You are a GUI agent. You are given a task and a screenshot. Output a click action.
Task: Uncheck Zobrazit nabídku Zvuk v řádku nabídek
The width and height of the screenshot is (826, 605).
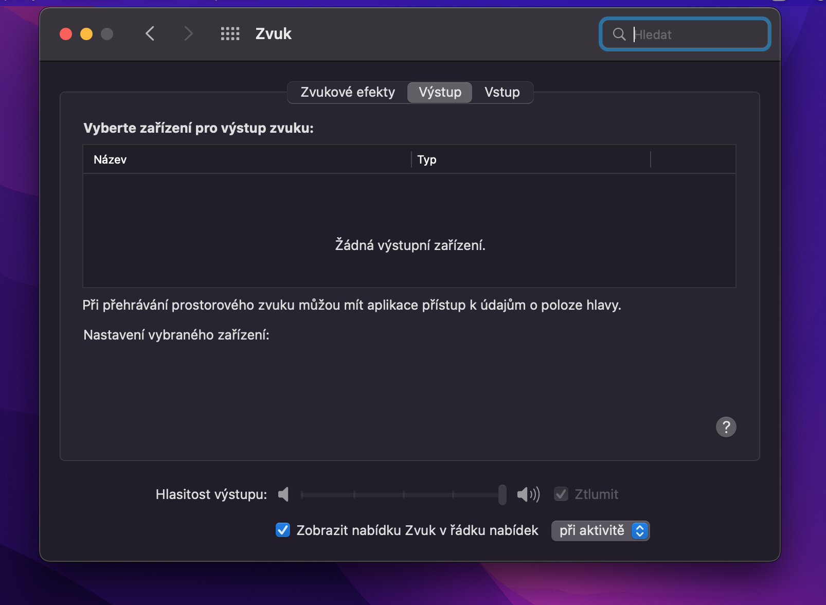pos(283,530)
